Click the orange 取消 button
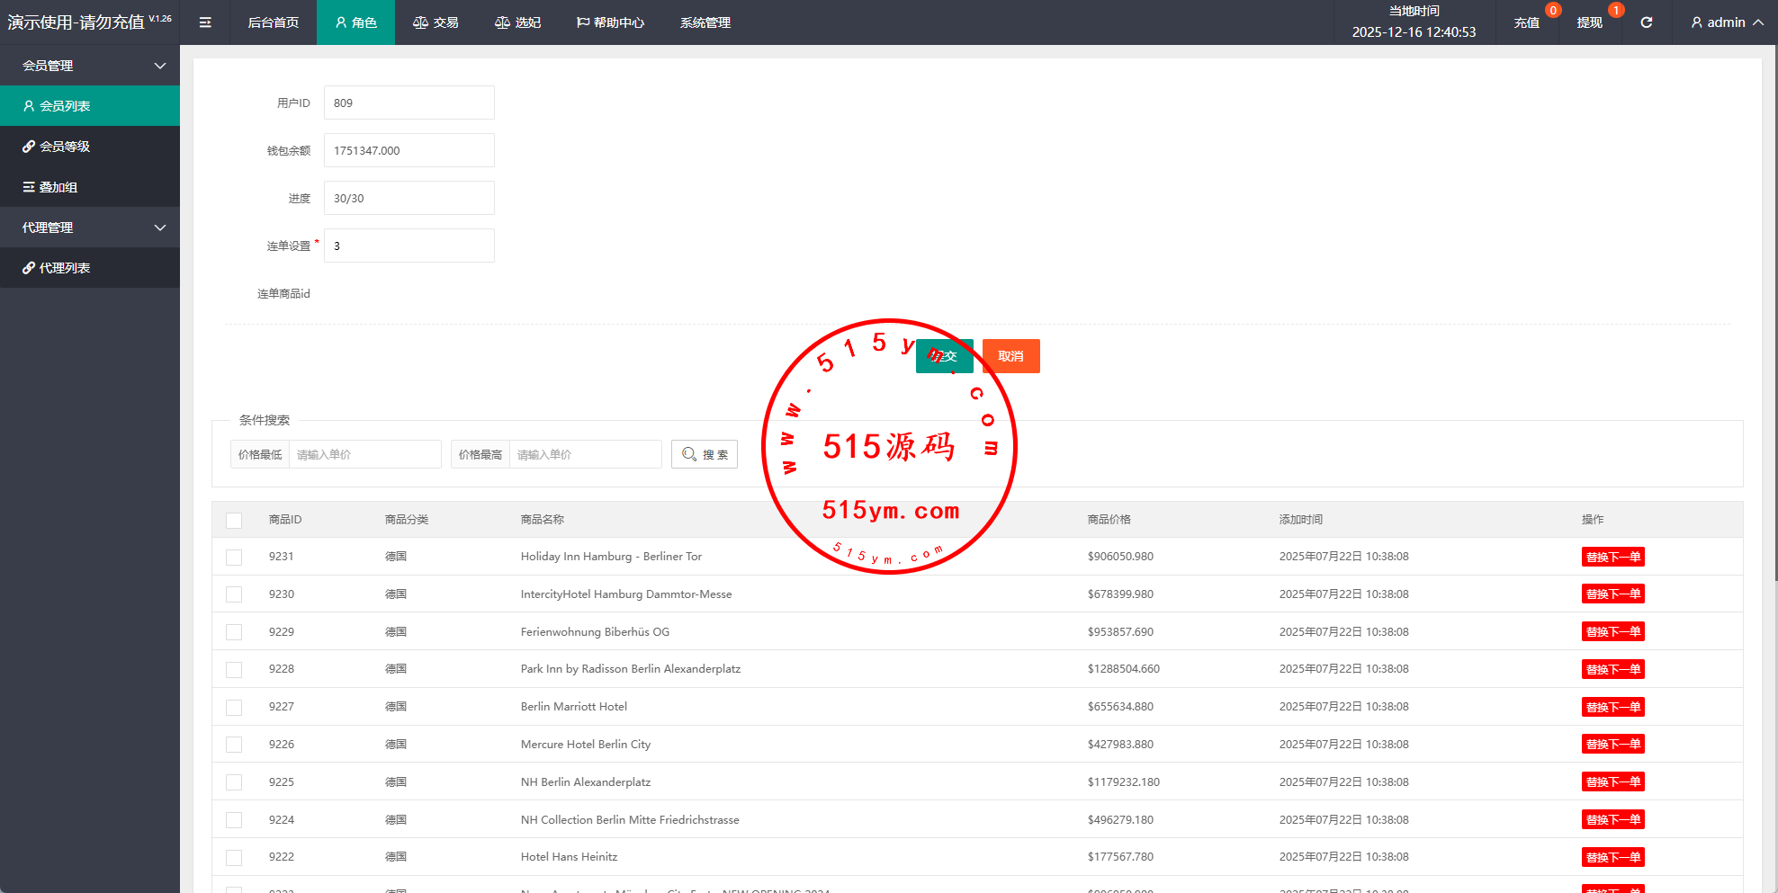1778x893 pixels. click(1010, 356)
